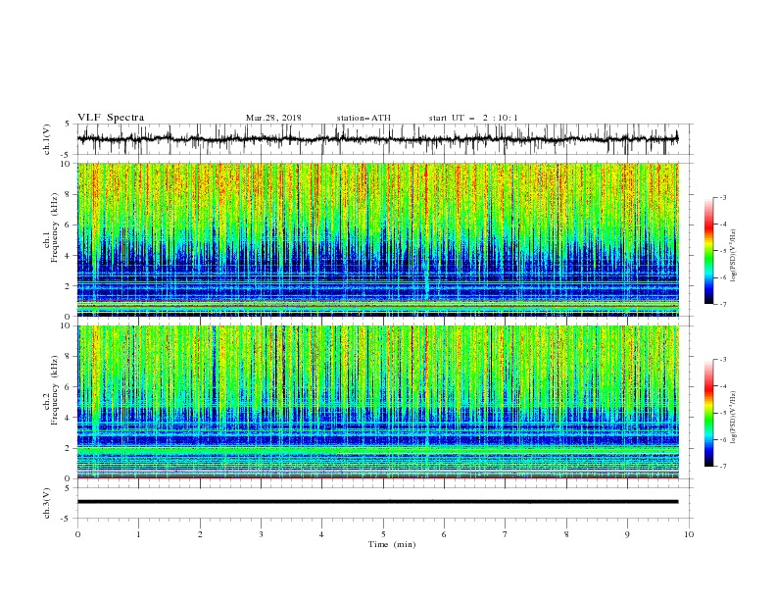Click the "start UT = 2 :10: 1" text
Viewport: 776px width, 600px height.
tap(473, 118)
